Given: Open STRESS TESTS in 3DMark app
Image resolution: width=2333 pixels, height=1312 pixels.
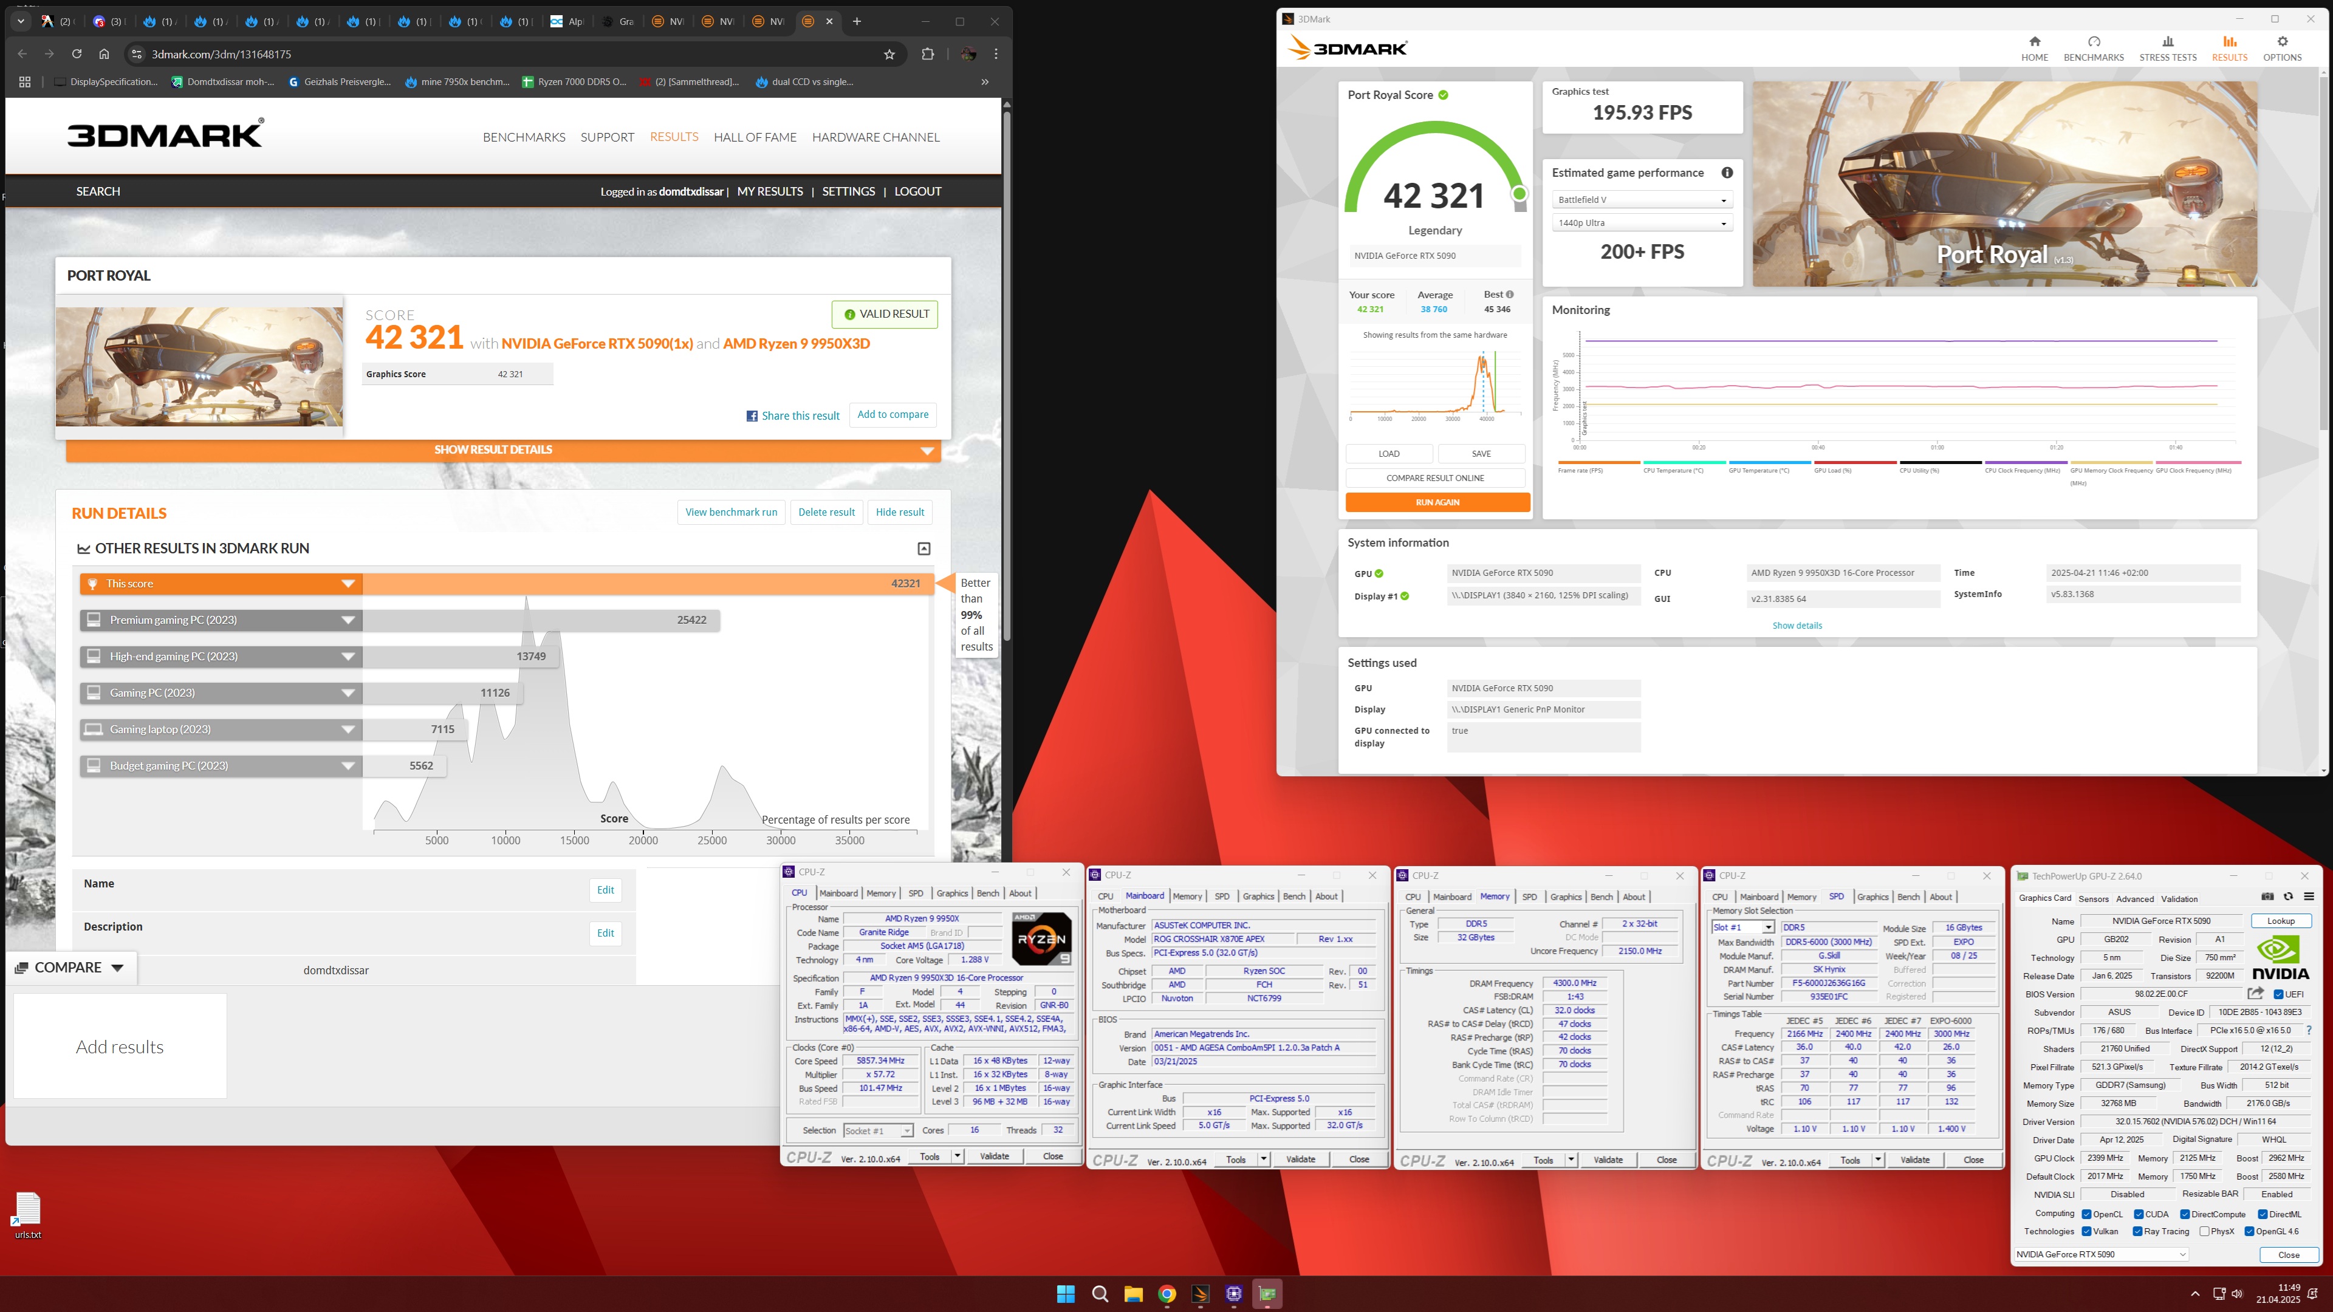Looking at the screenshot, I should (2167, 48).
